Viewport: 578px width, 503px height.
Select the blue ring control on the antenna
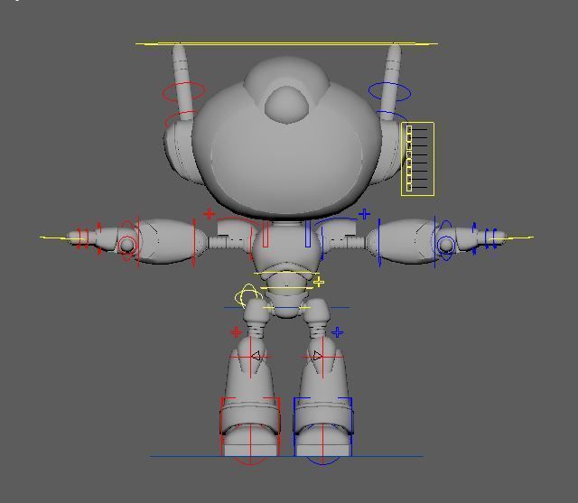click(x=389, y=91)
